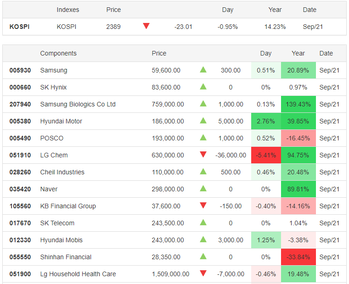
Task: Click ticker code 005490
Action: [x=20, y=138]
